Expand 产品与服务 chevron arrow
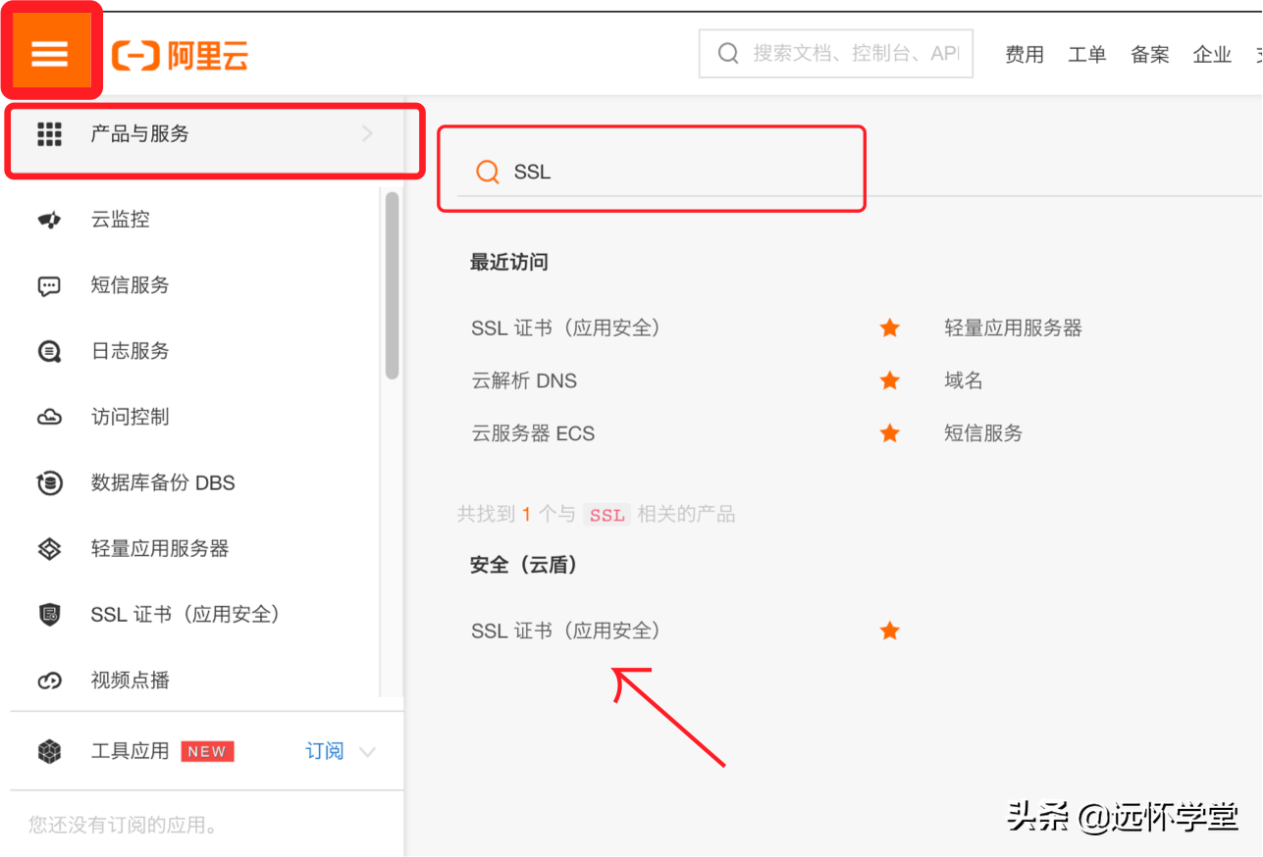Image resolution: width=1263 pixels, height=857 pixels. pos(367,134)
